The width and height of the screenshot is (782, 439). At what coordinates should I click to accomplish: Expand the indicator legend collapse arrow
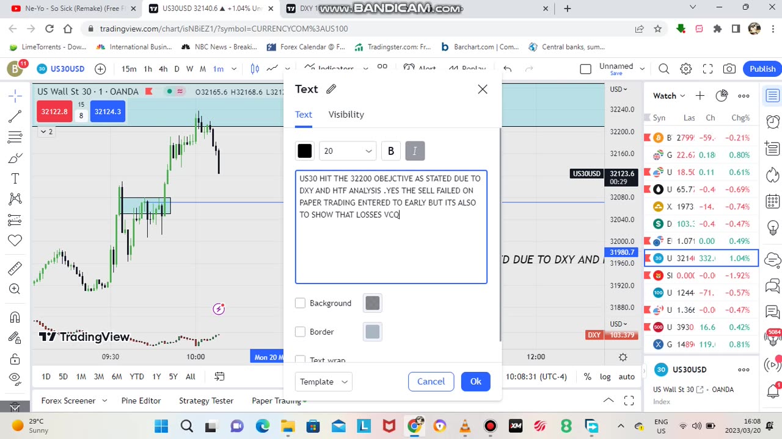coord(46,131)
